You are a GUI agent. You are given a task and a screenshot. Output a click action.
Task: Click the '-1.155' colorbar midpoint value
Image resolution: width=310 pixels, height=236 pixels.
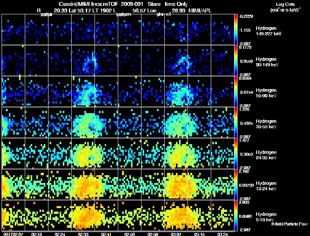(245, 30)
